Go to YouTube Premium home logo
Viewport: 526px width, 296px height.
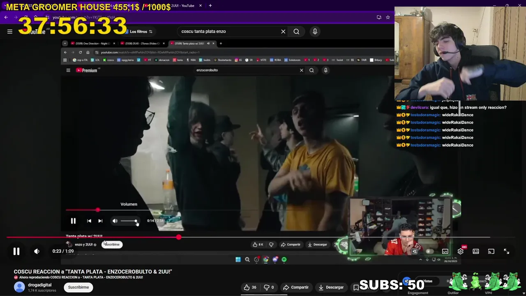[86, 70]
